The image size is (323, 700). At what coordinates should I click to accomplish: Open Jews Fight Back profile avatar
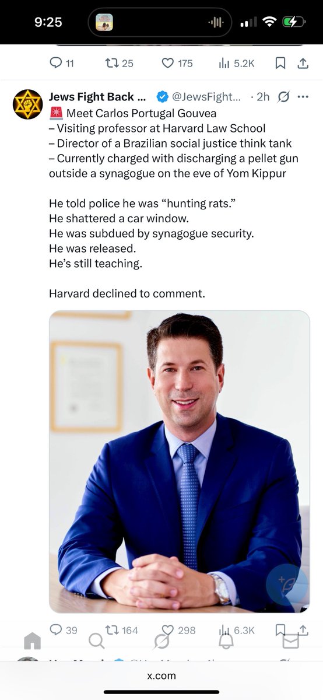27,104
